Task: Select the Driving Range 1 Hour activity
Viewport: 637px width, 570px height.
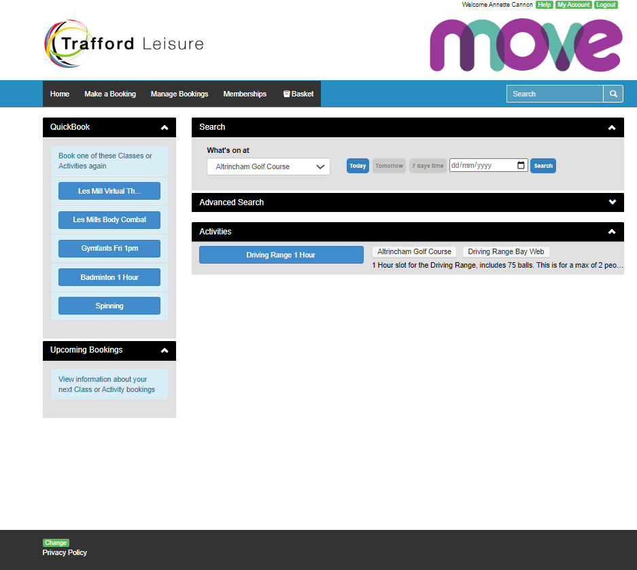Action: 281,255
